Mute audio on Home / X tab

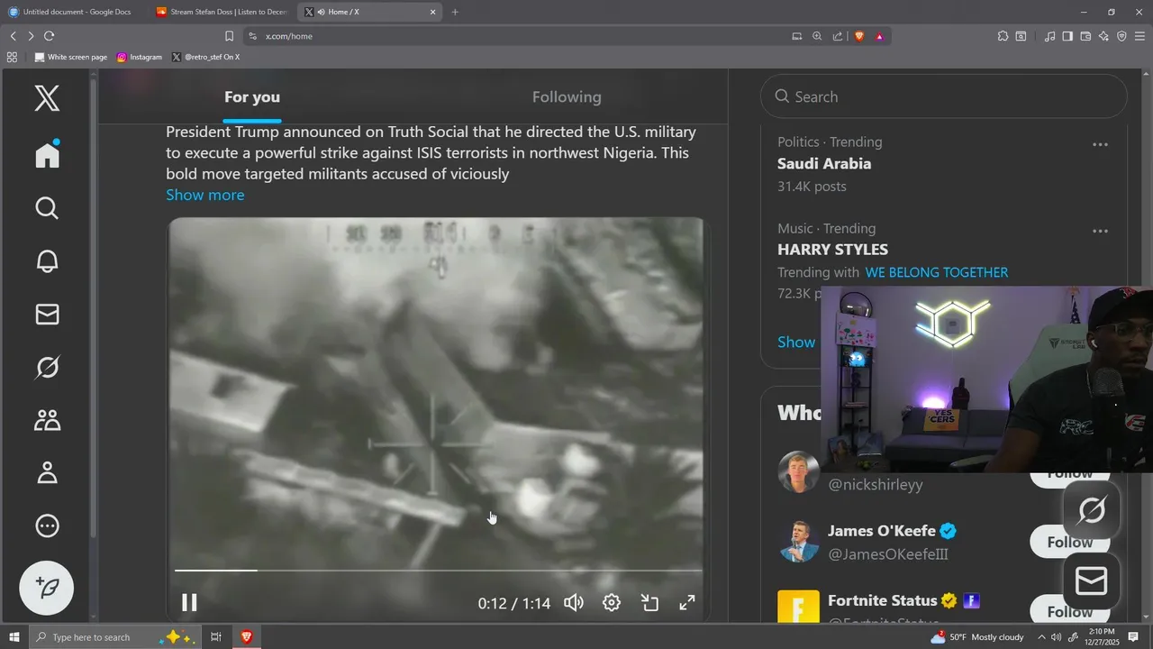tap(322, 12)
